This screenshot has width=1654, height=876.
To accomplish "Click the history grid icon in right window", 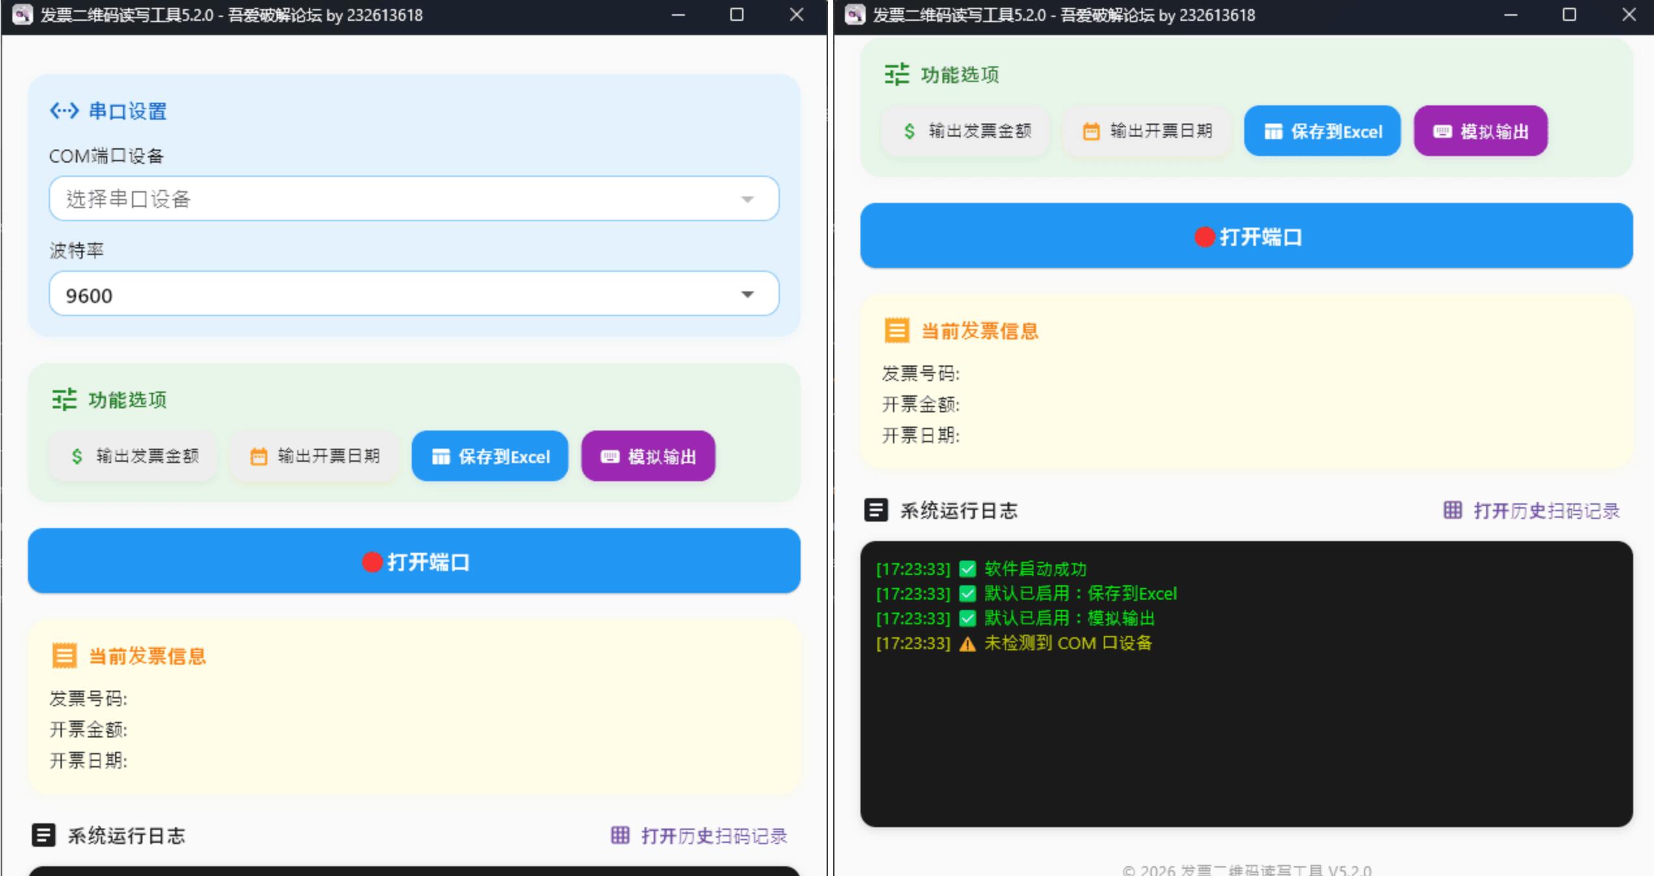I will pyautogui.click(x=1452, y=510).
